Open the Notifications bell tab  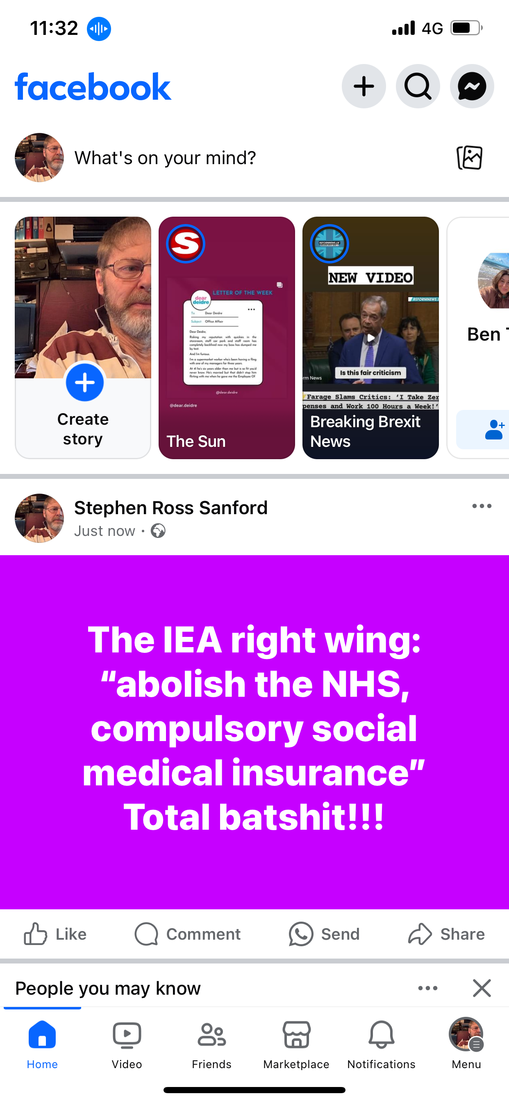[x=381, y=1044]
